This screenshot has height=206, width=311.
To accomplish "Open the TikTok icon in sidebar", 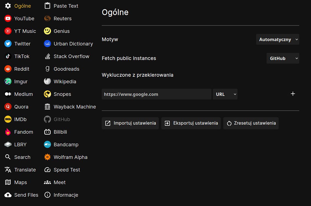I will (x=8, y=56).
